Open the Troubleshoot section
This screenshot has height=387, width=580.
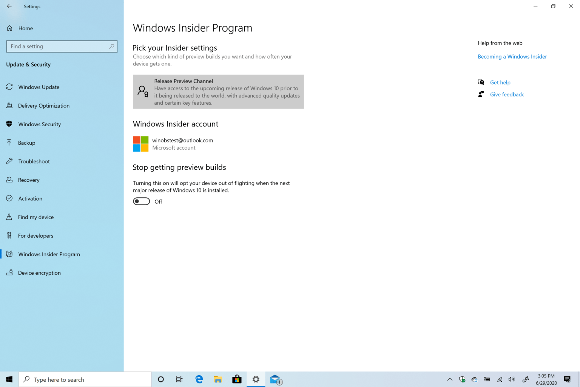34,161
